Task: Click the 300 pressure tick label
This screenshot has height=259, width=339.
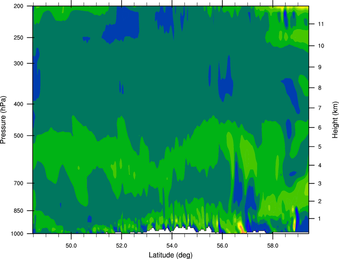Action: [x=18, y=63]
